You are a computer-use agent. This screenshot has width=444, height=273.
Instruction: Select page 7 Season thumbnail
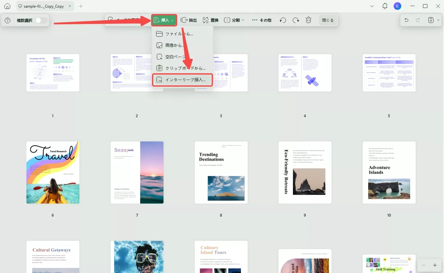click(137, 172)
